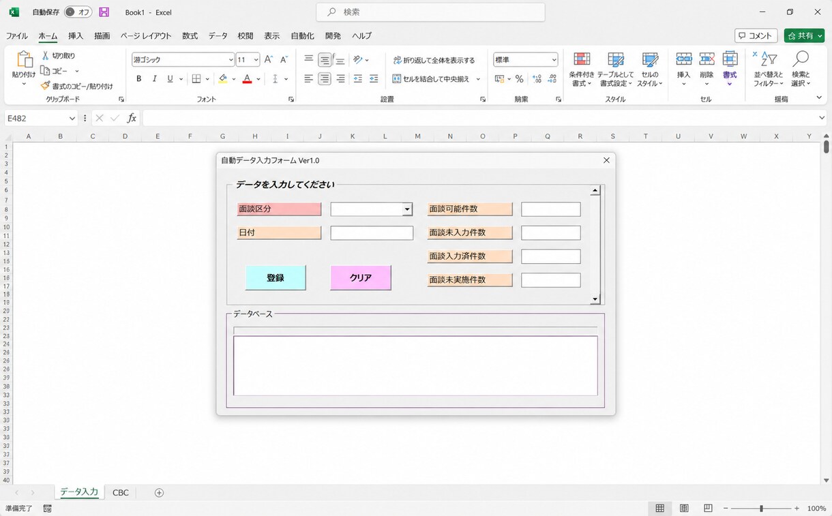Click the 面談可能件数 input field
Image resolution: width=832 pixels, height=516 pixels.
tap(551, 209)
